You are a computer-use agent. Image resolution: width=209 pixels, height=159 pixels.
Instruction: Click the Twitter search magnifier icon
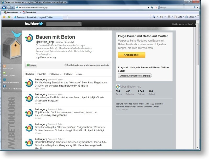click(x=79, y=24)
